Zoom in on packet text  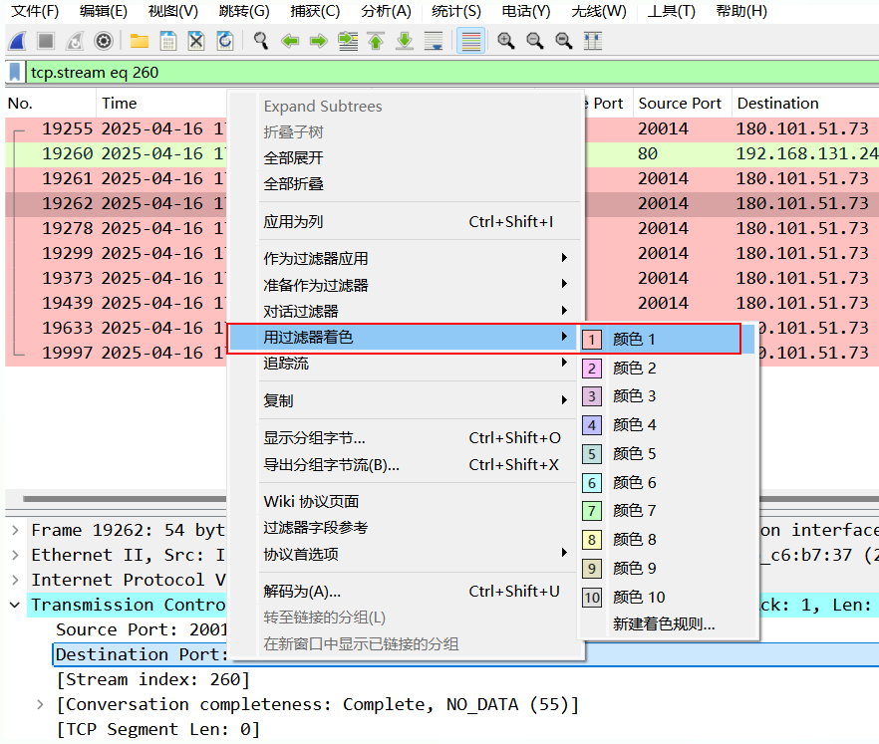click(x=506, y=41)
